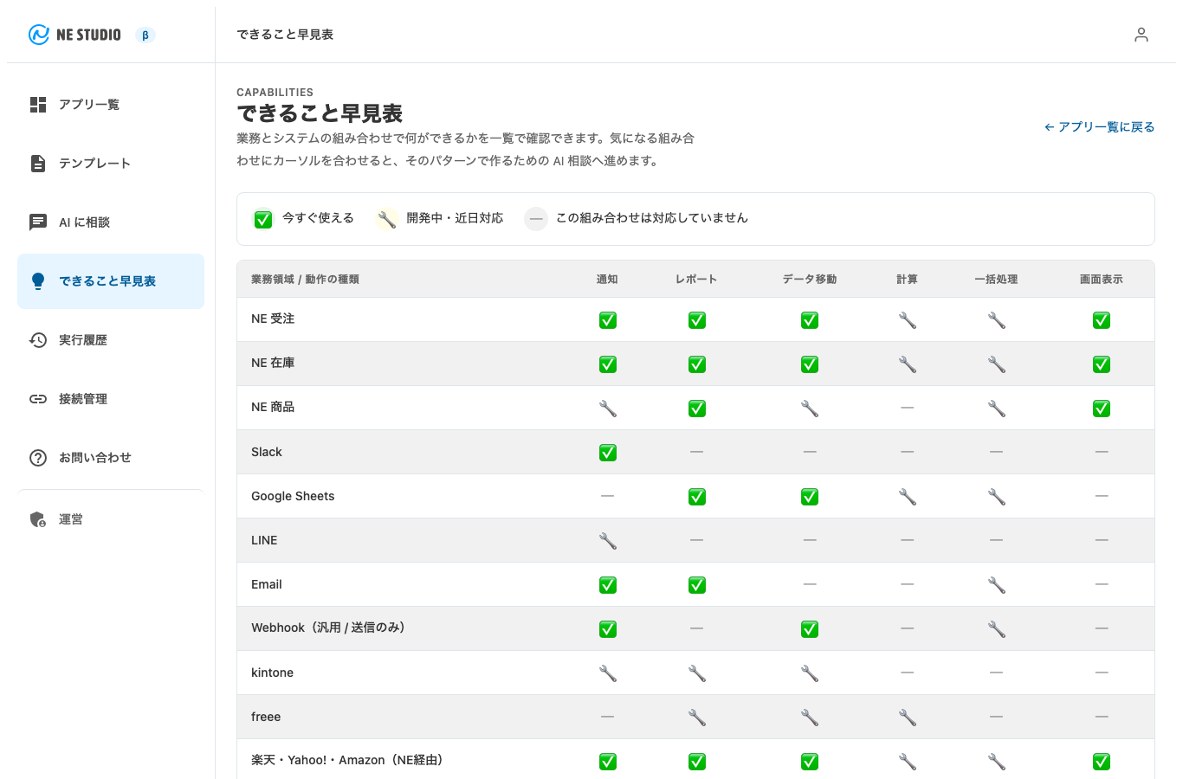Screen dimensions: 1183x779
Task: Click the Google Sheets row label
Action: coord(293,496)
